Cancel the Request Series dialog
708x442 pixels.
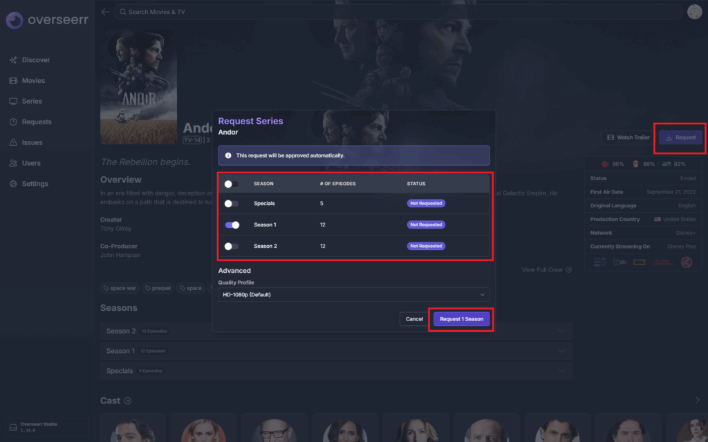414,319
